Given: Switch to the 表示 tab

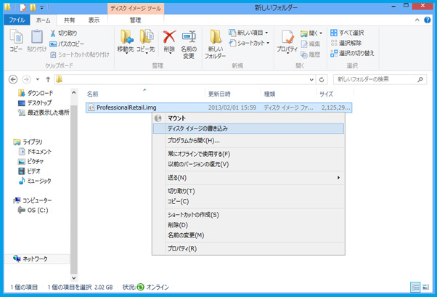Looking at the screenshot, I should pyautogui.click(x=94, y=20).
